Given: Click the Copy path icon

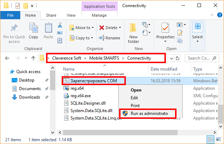Looking at the screenshot, I should 60,33.
